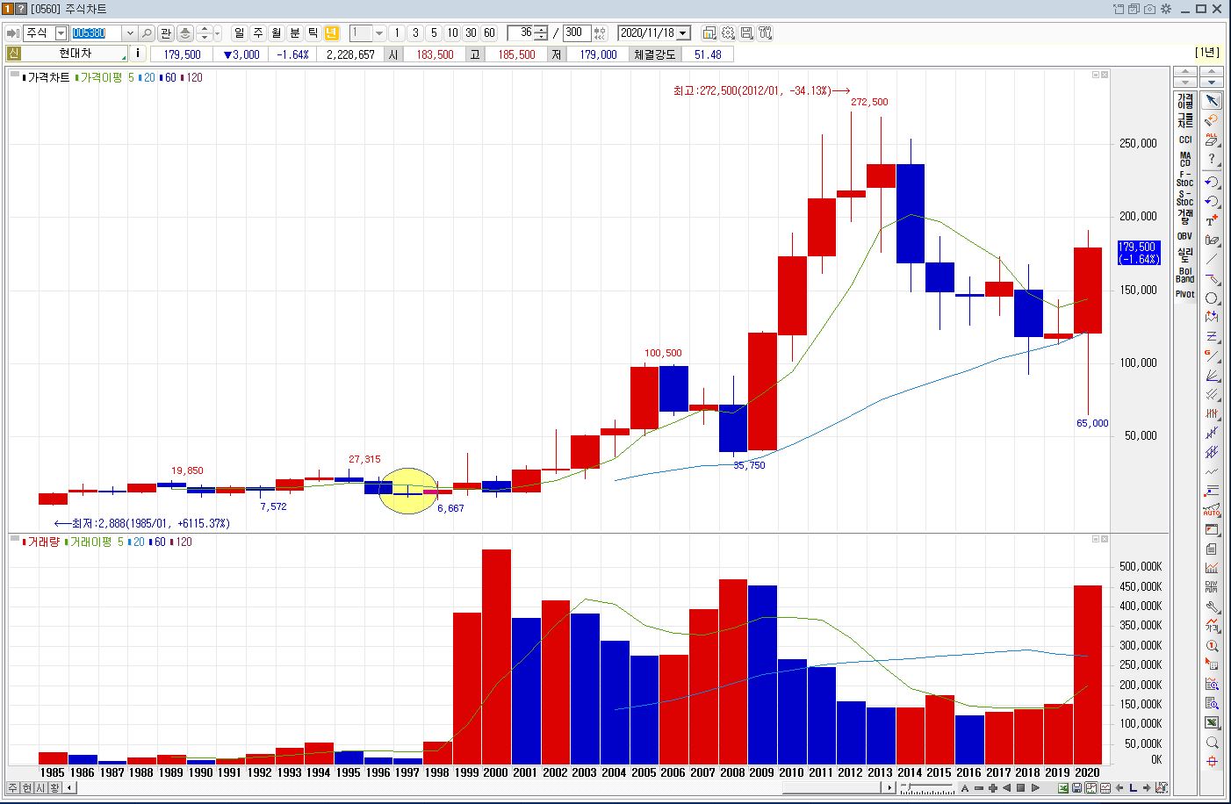Open the document page icon in right toolbar
The height and width of the screenshot is (804, 1231).
click(x=1212, y=549)
